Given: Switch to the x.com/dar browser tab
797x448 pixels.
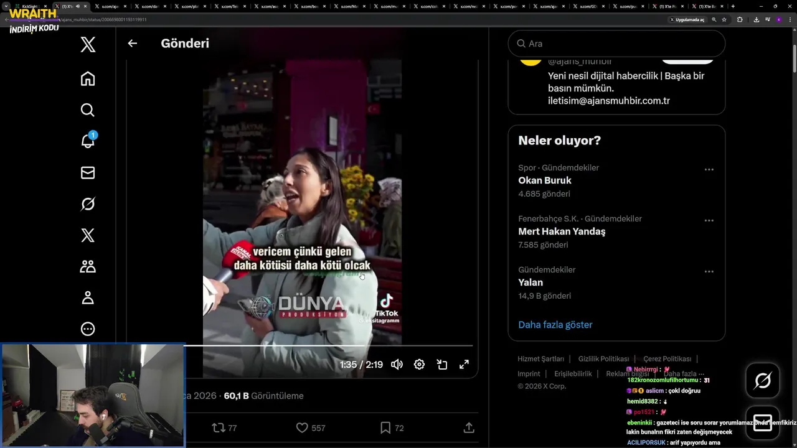Looking at the screenshot, I should (149, 6).
